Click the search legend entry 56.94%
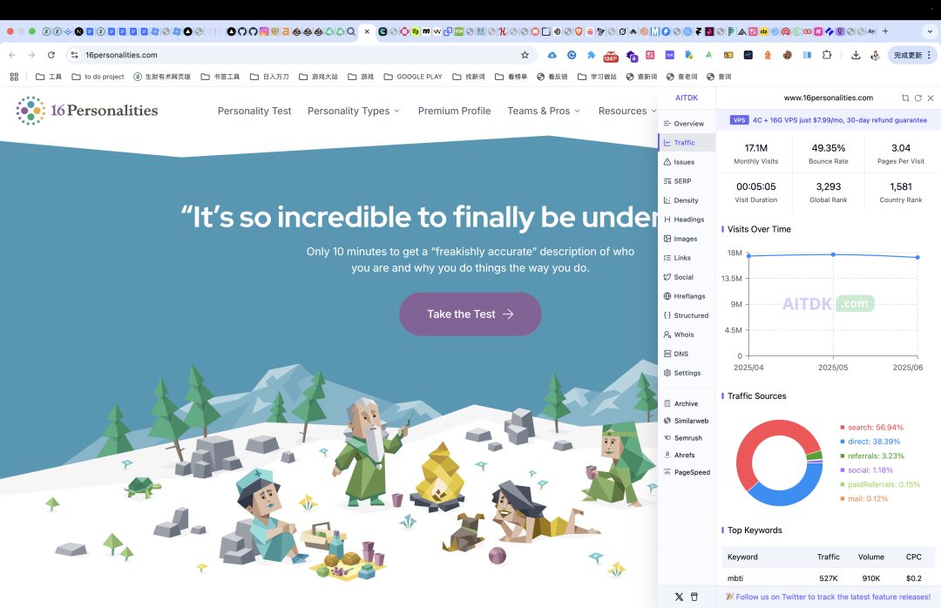This screenshot has height=608, width=941. coord(871,428)
